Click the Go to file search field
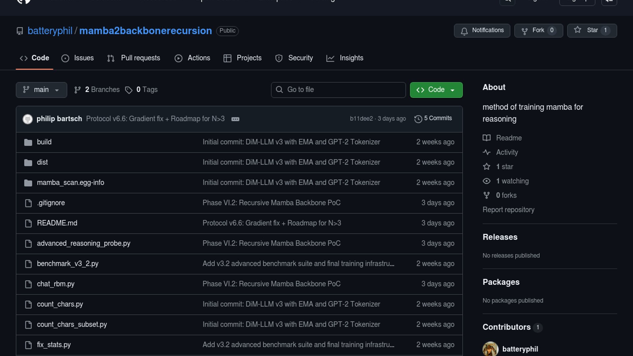Viewport: 633px width, 356px height. (x=338, y=90)
